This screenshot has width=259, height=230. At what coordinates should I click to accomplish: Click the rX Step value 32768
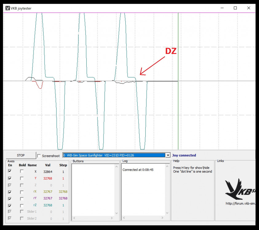pyautogui.click(x=63, y=192)
